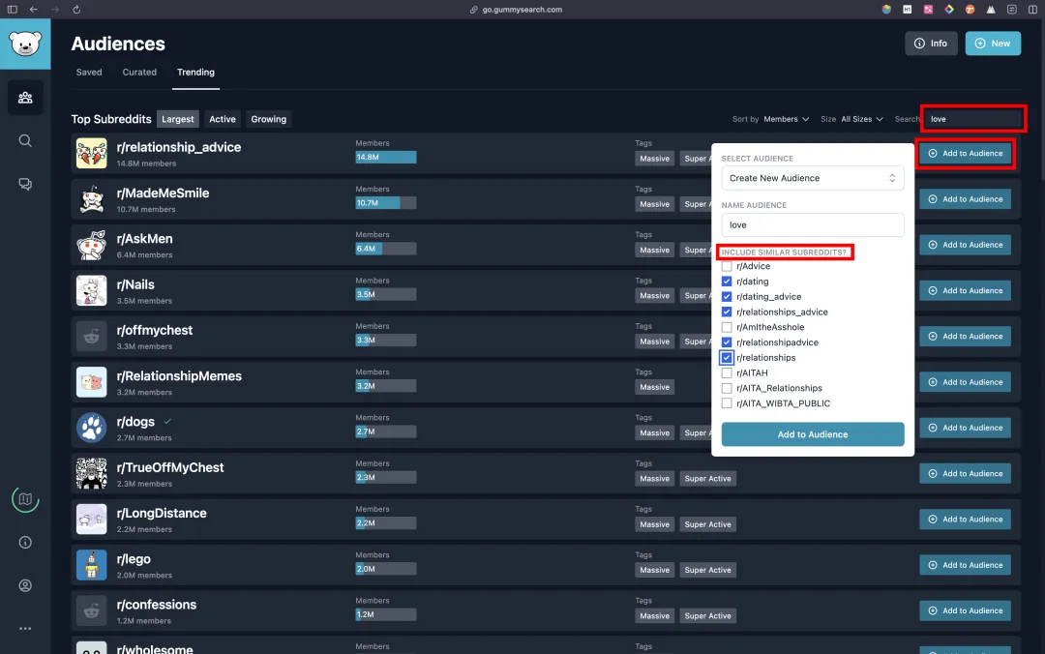Click Add to Audience for r/confessions
This screenshot has height=654, width=1045.
965,610
